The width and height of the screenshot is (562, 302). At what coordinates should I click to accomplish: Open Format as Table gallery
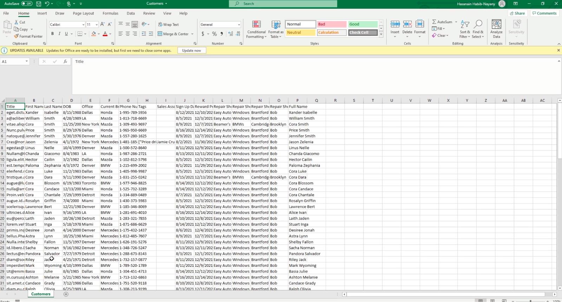tap(276, 30)
